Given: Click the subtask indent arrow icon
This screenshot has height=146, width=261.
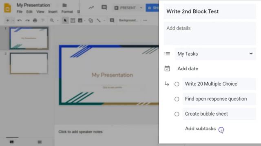Looking at the screenshot, I should coord(167,84).
